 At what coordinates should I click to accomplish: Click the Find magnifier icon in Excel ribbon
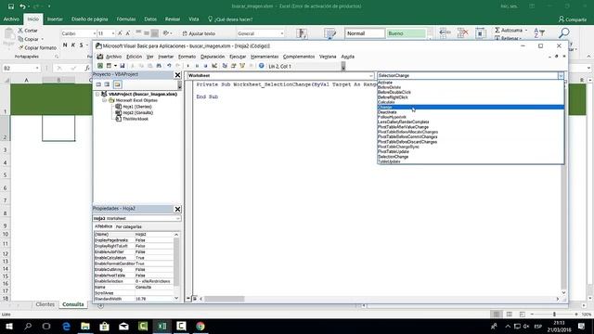click(x=563, y=33)
